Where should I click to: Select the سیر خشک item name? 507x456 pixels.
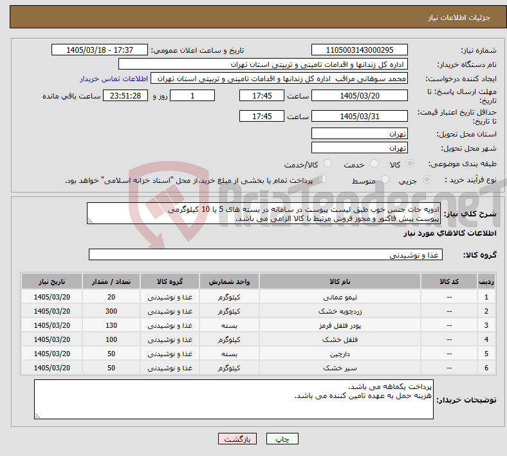click(340, 368)
